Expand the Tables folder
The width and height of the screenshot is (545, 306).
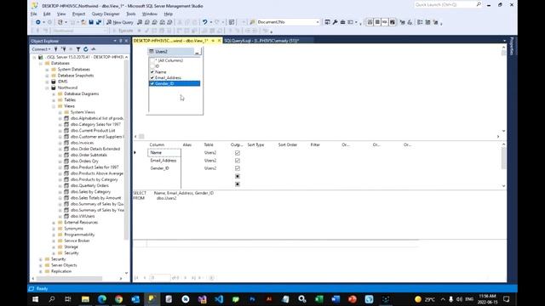pos(54,100)
